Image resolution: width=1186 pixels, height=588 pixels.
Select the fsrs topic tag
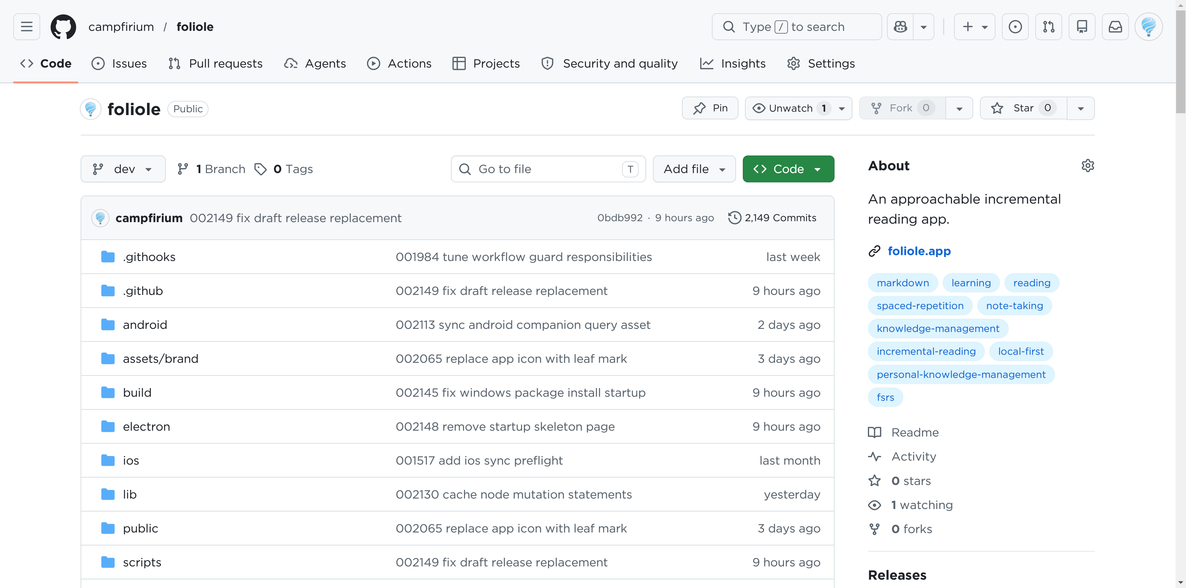point(885,397)
